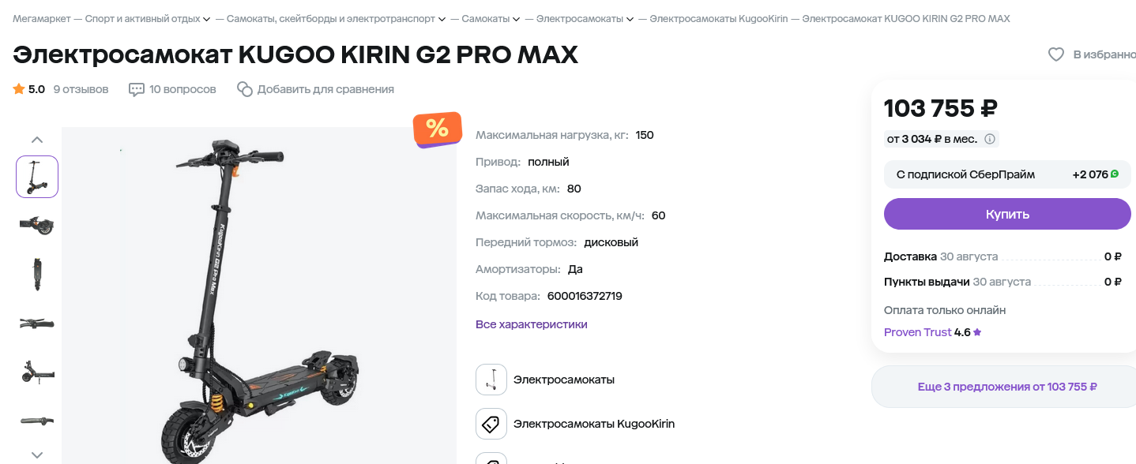Click the info icon next to monthly payment
Viewport: 1136px width, 464px height.
(x=990, y=139)
